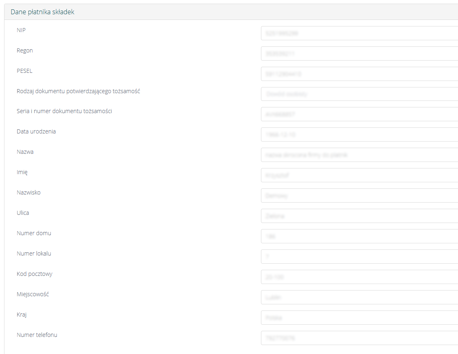Select the Ulica input field

[359, 216]
